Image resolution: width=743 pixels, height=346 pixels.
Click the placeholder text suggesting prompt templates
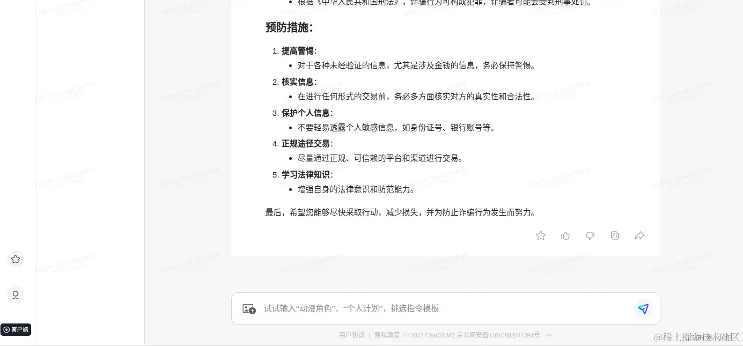point(351,308)
